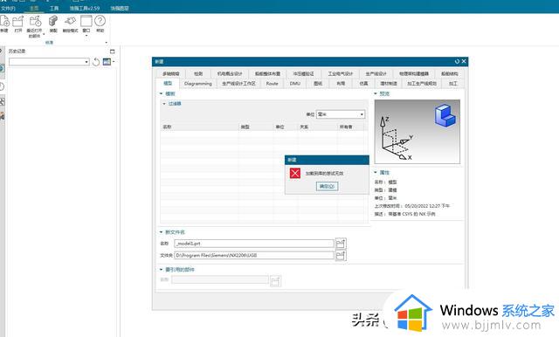Click the Open (打开) folder icon
Image resolution: width=559 pixels, height=337 pixels.
[17, 21]
